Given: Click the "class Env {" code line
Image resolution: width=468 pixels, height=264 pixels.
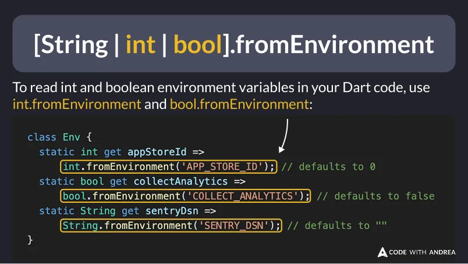Looking at the screenshot, I should point(60,137).
